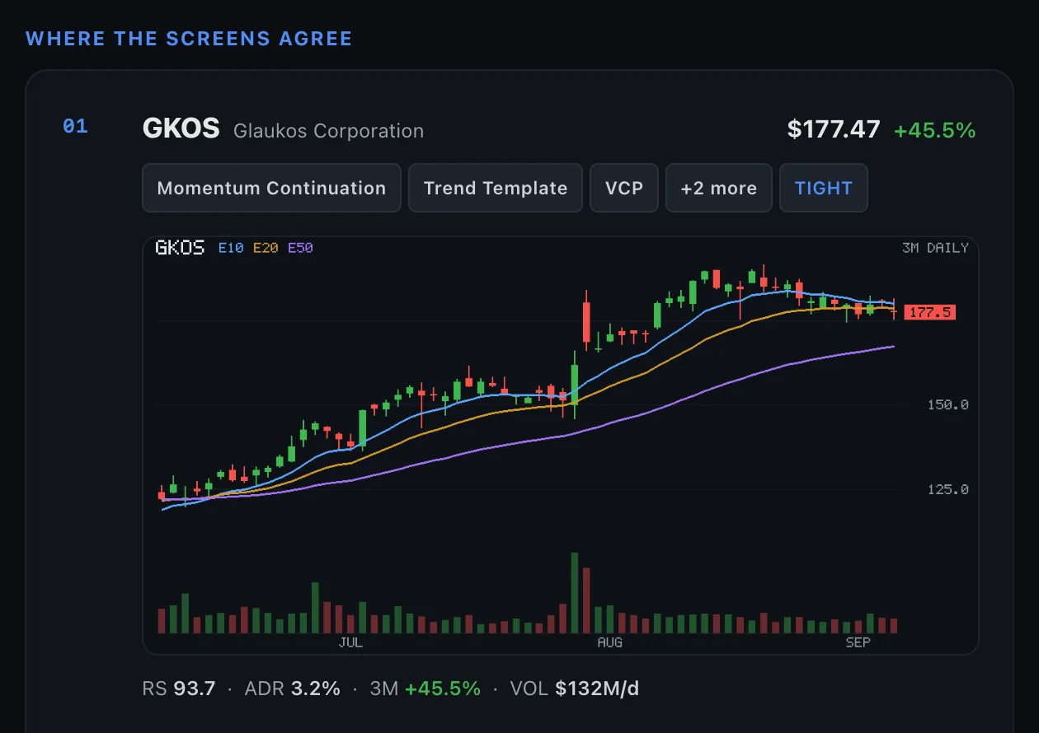Click the WHERE THE SCREENS AGREE heading
This screenshot has width=1039, height=733.
coord(189,39)
